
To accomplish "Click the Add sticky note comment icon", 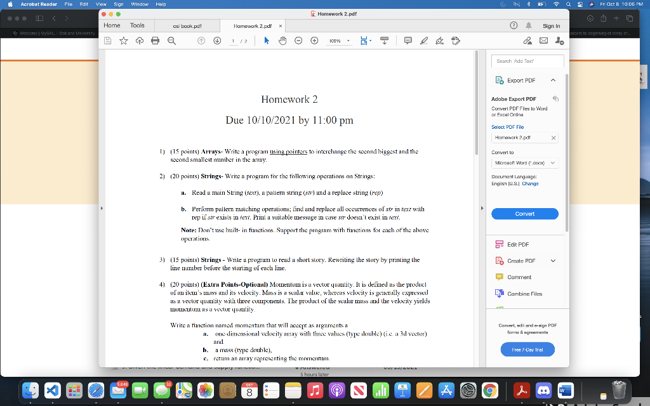I will click(x=408, y=40).
